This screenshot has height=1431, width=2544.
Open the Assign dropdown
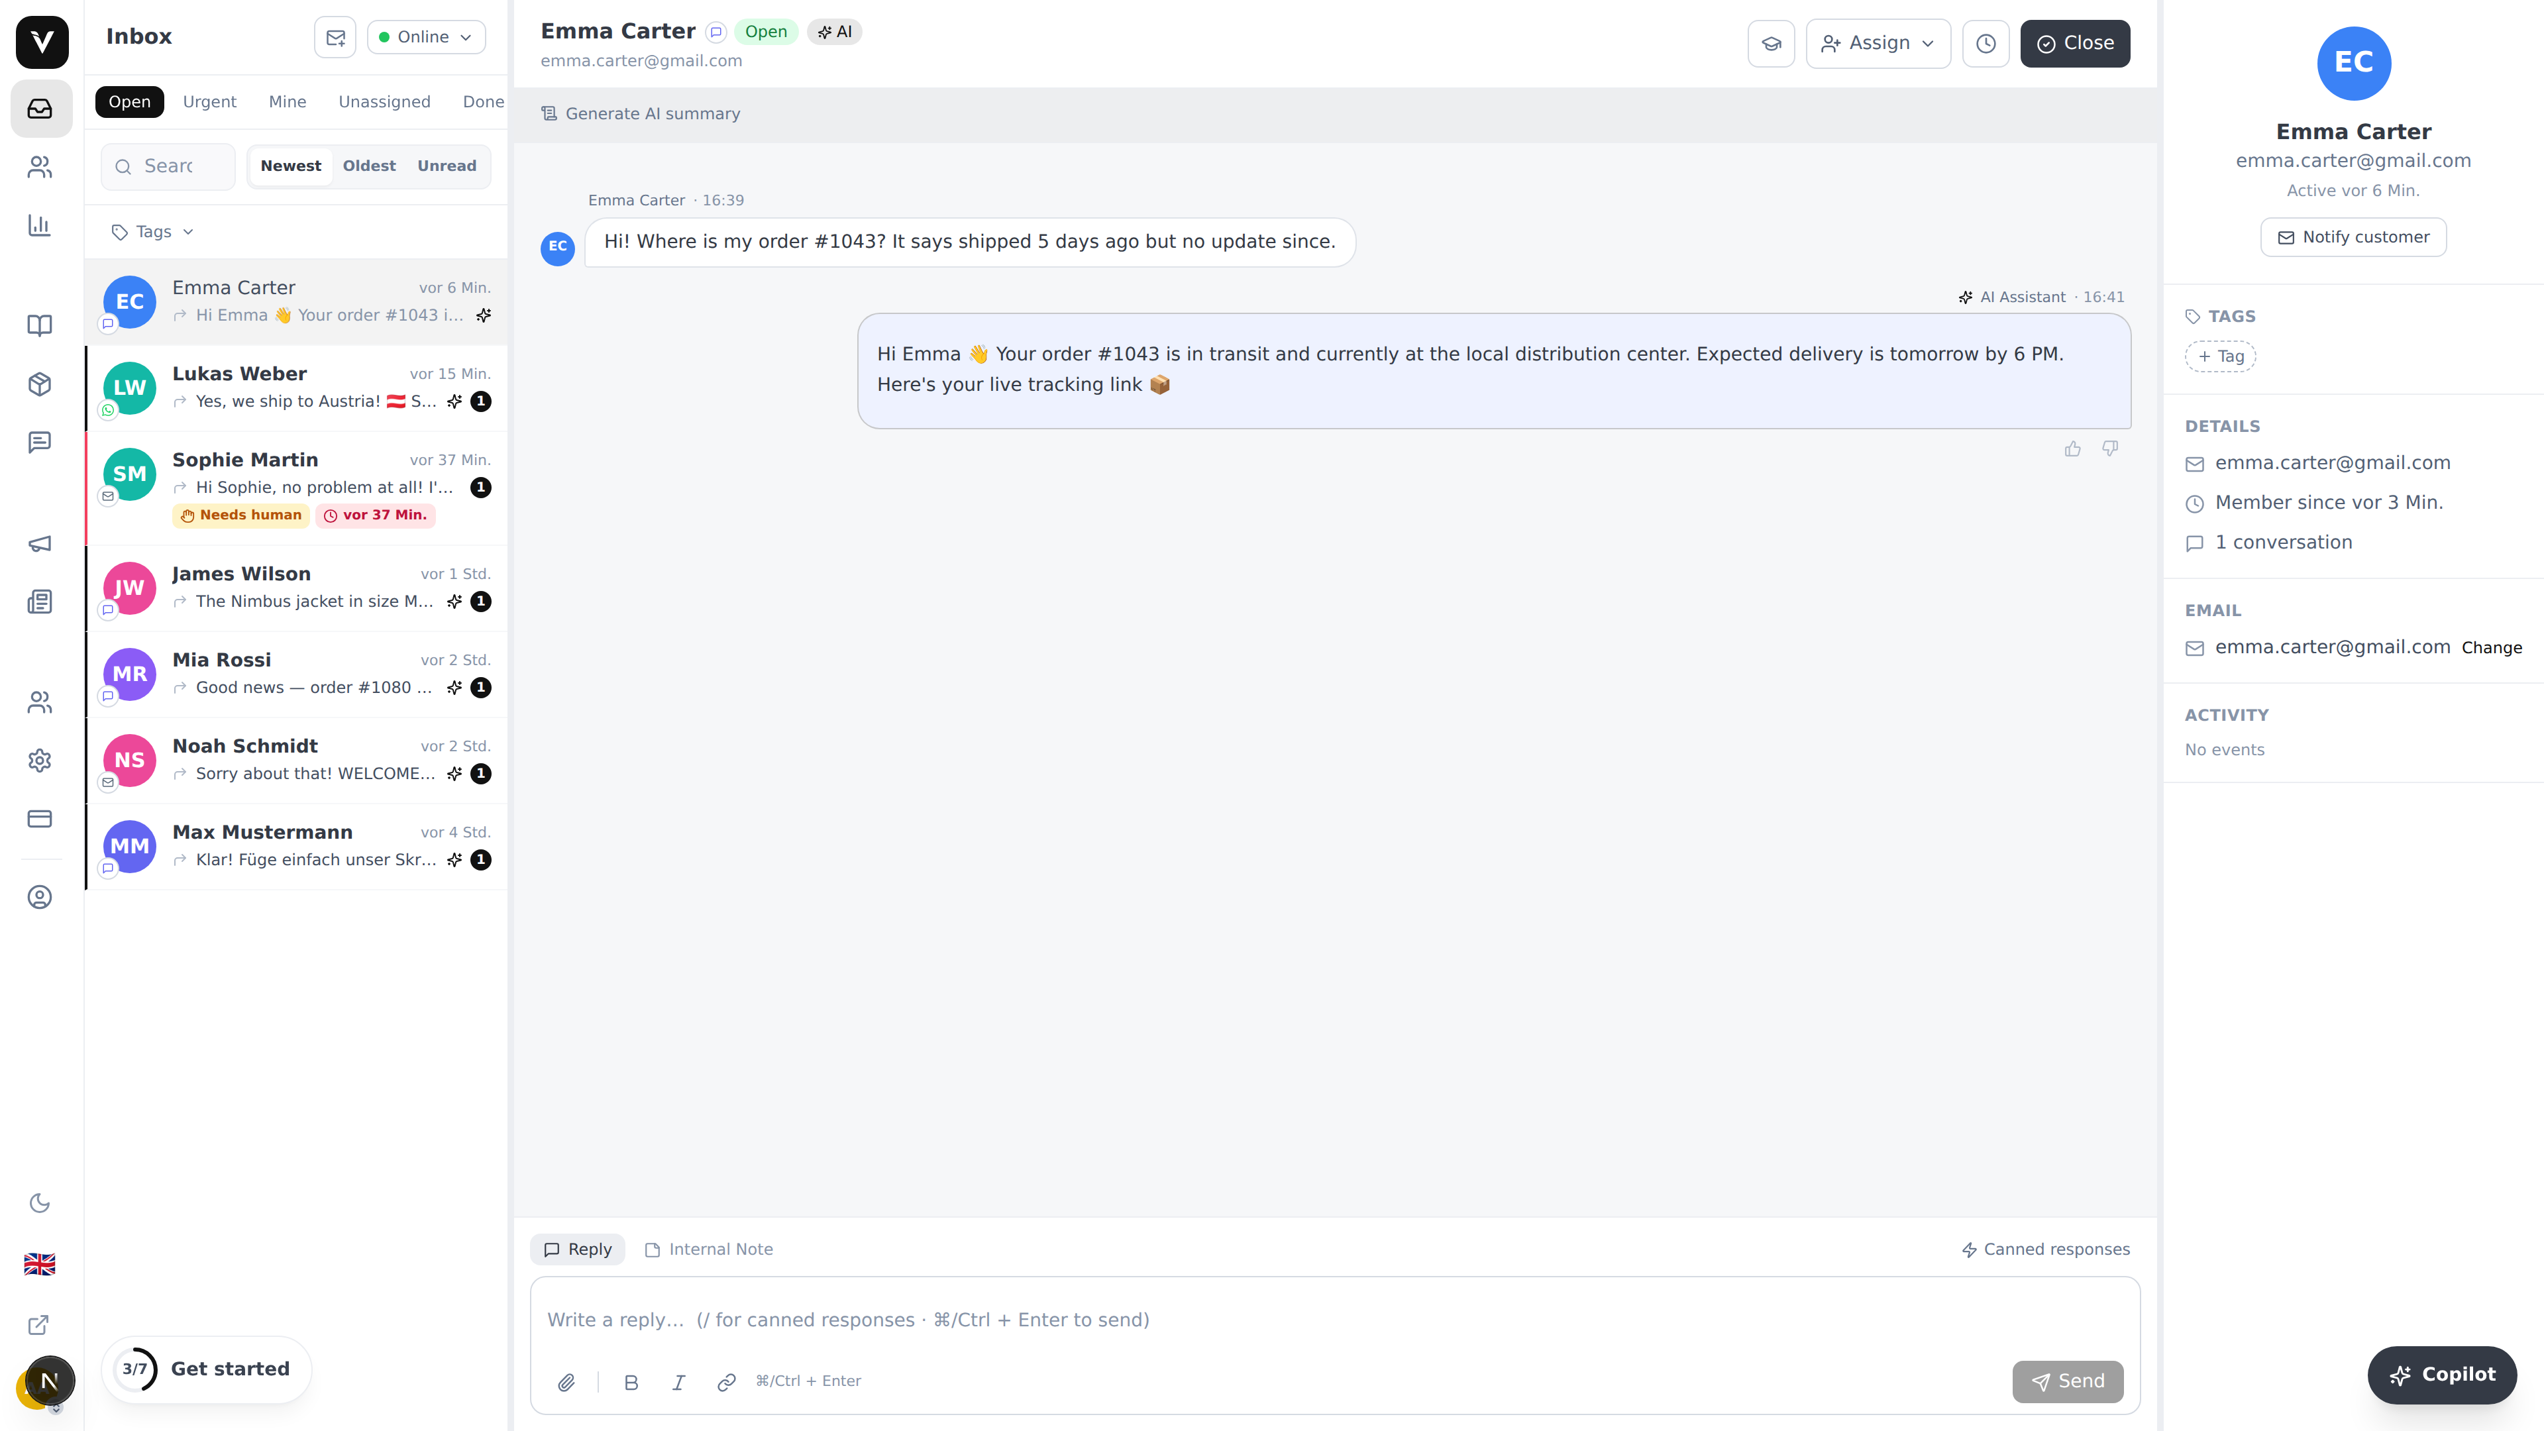(x=1878, y=44)
